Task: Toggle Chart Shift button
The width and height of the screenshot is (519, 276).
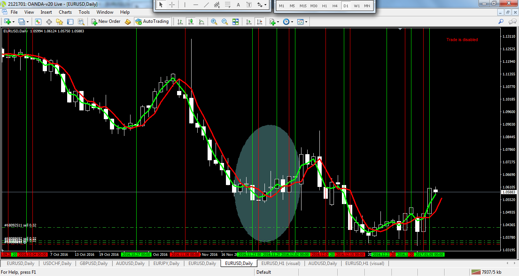Action: tap(259, 22)
